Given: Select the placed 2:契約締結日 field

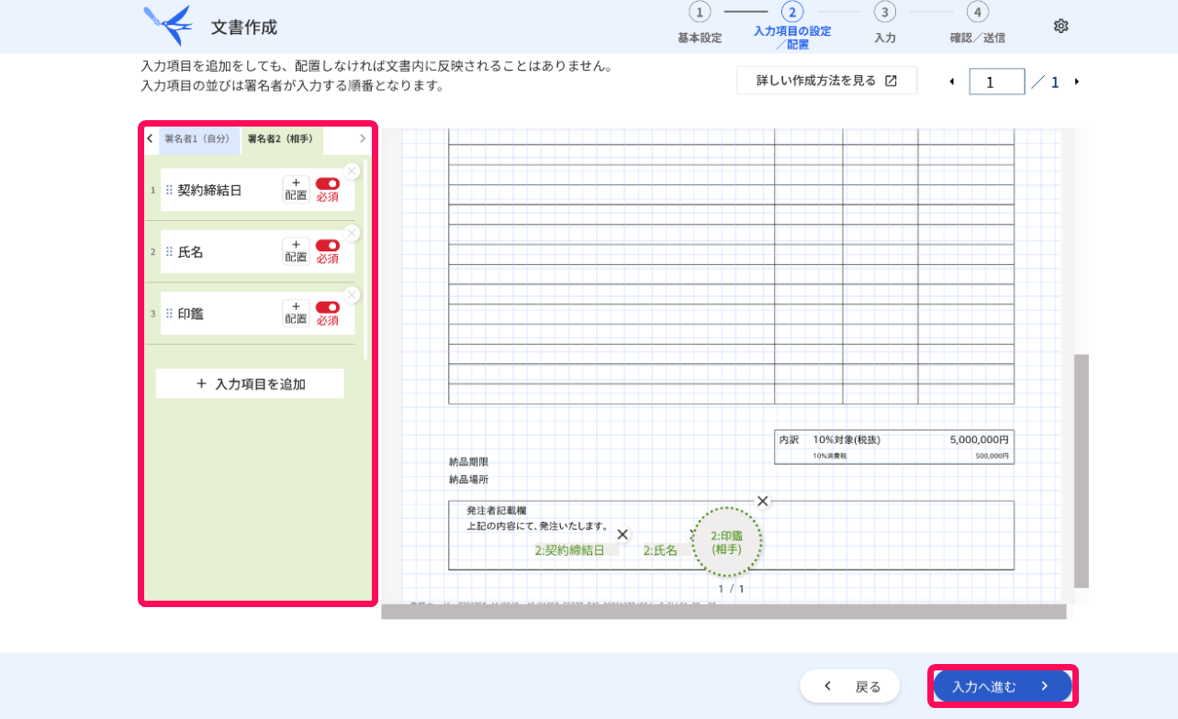Looking at the screenshot, I should click(x=576, y=550).
